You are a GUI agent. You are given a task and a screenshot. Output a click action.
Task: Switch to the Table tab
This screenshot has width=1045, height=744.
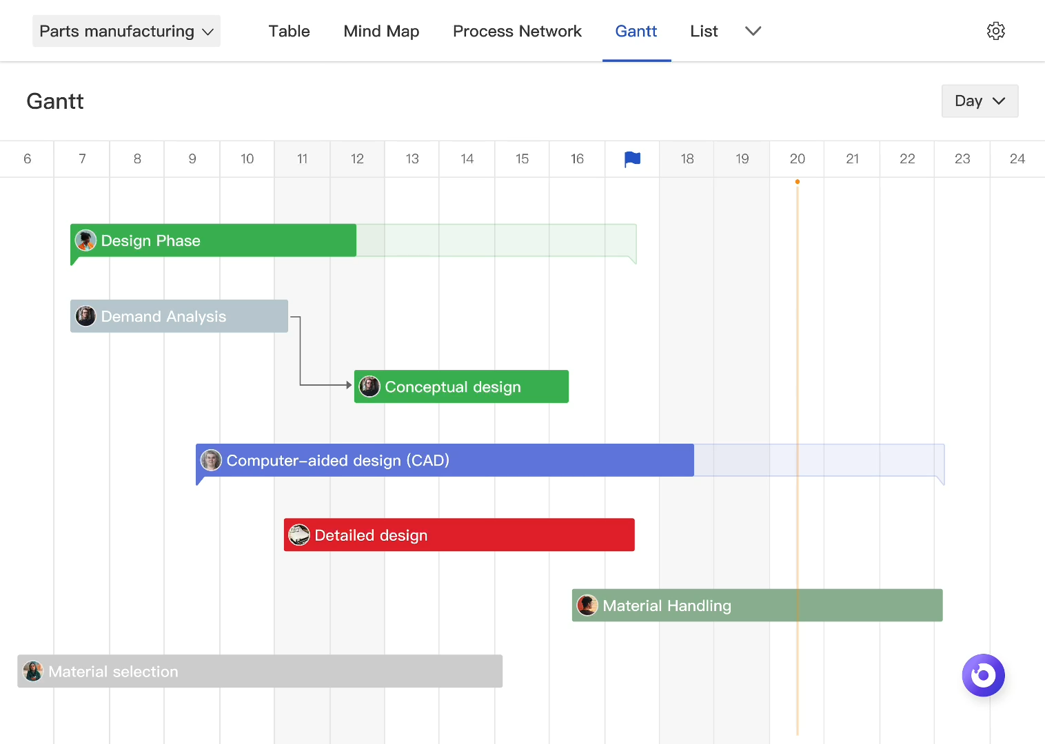tap(289, 31)
